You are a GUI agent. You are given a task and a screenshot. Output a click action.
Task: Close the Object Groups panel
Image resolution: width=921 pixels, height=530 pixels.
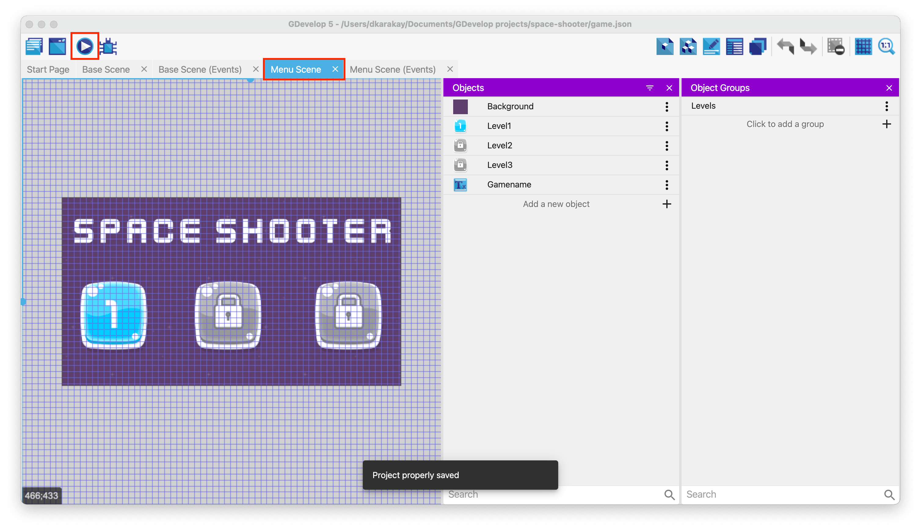pyautogui.click(x=889, y=88)
